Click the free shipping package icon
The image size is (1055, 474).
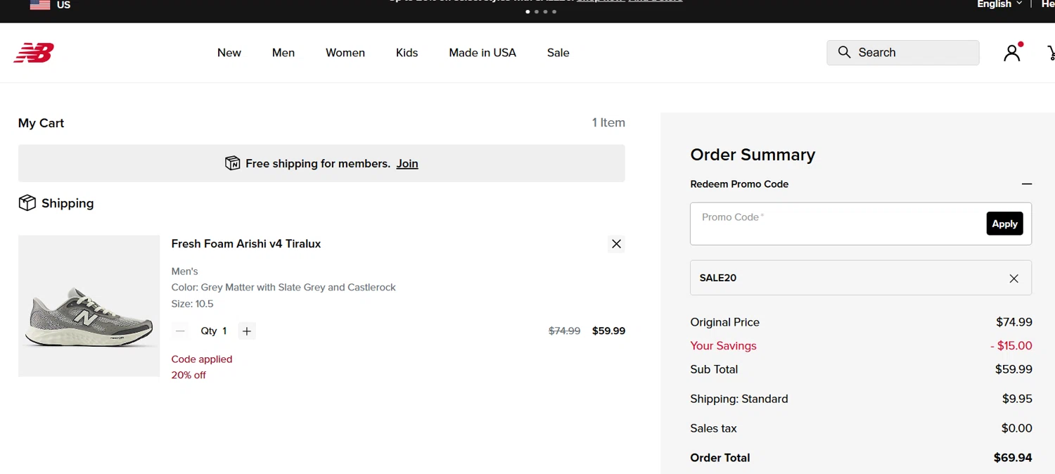point(232,163)
